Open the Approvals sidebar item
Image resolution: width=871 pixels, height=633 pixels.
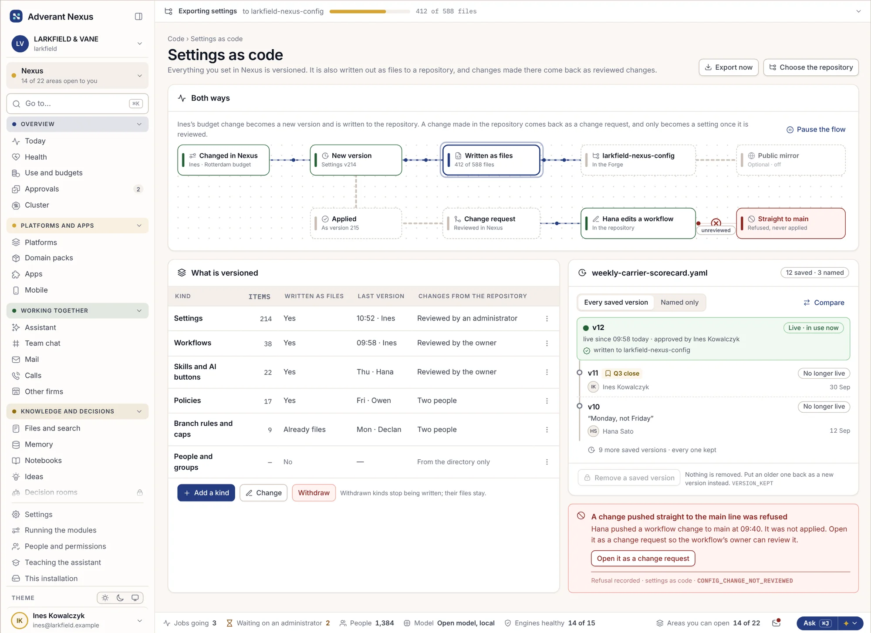coord(78,189)
